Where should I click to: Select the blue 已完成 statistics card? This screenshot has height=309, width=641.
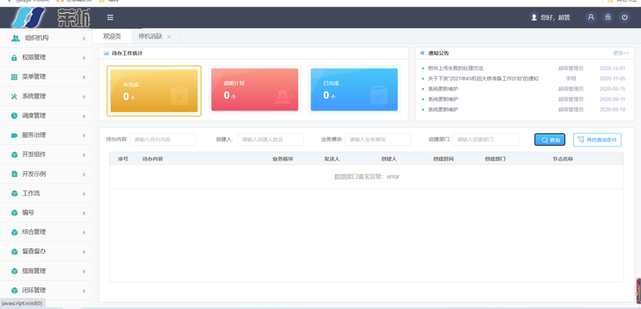click(x=354, y=90)
